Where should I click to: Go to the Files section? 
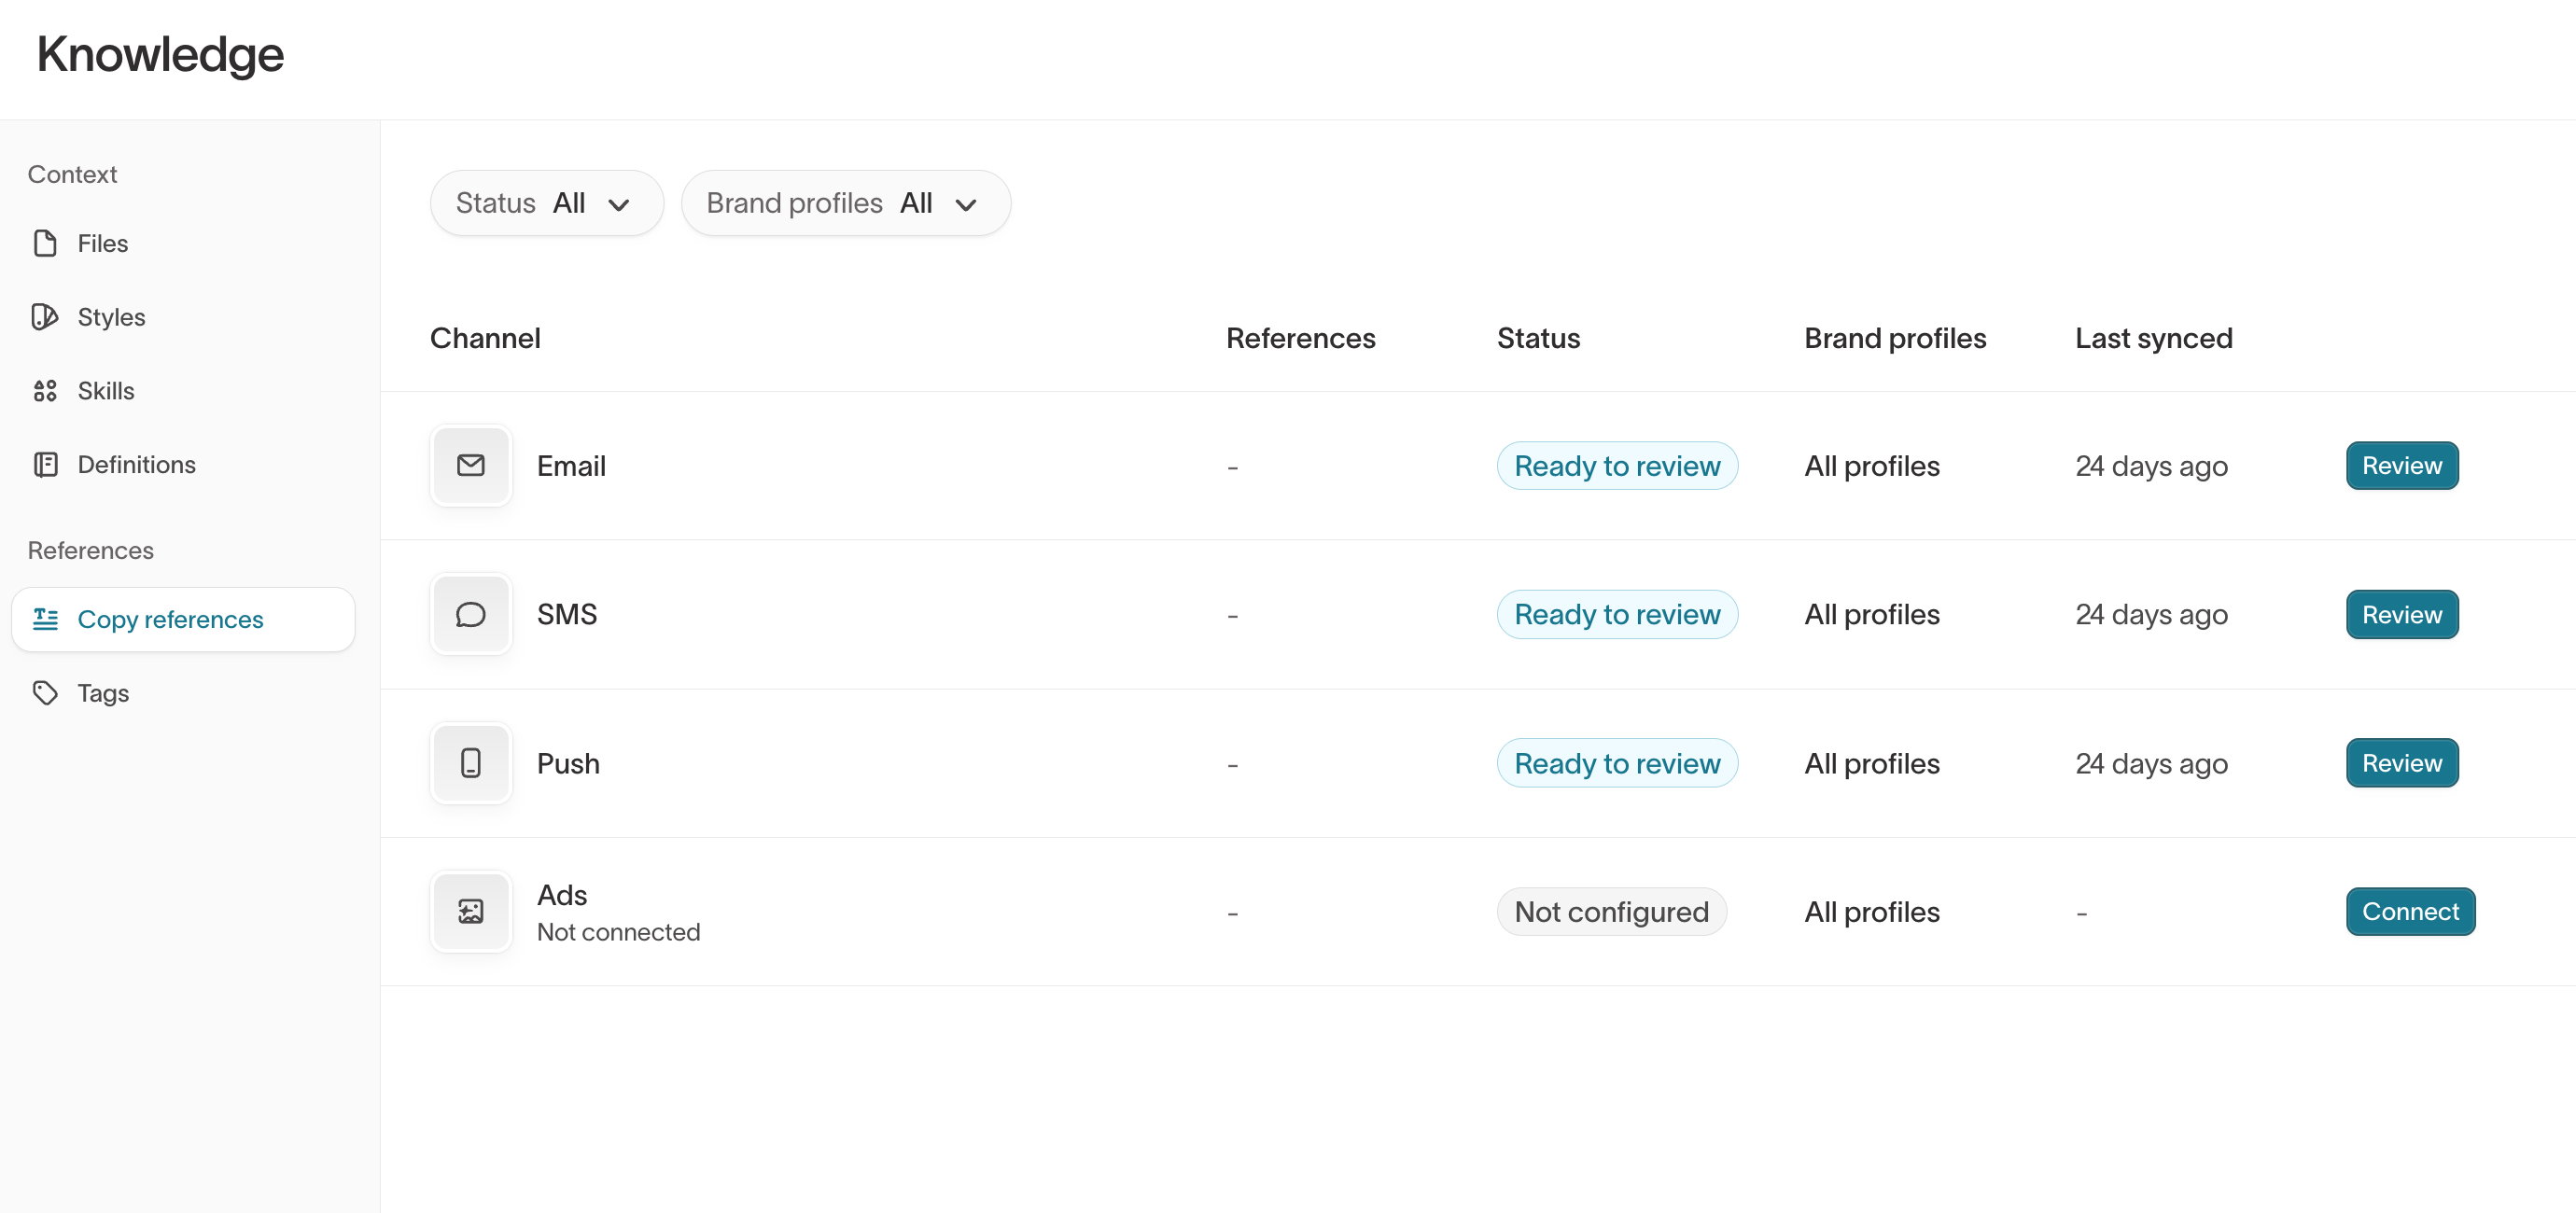pyautogui.click(x=184, y=243)
